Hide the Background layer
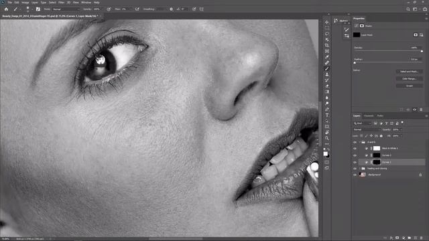This screenshot has height=241, width=429. pyautogui.click(x=355, y=175)
